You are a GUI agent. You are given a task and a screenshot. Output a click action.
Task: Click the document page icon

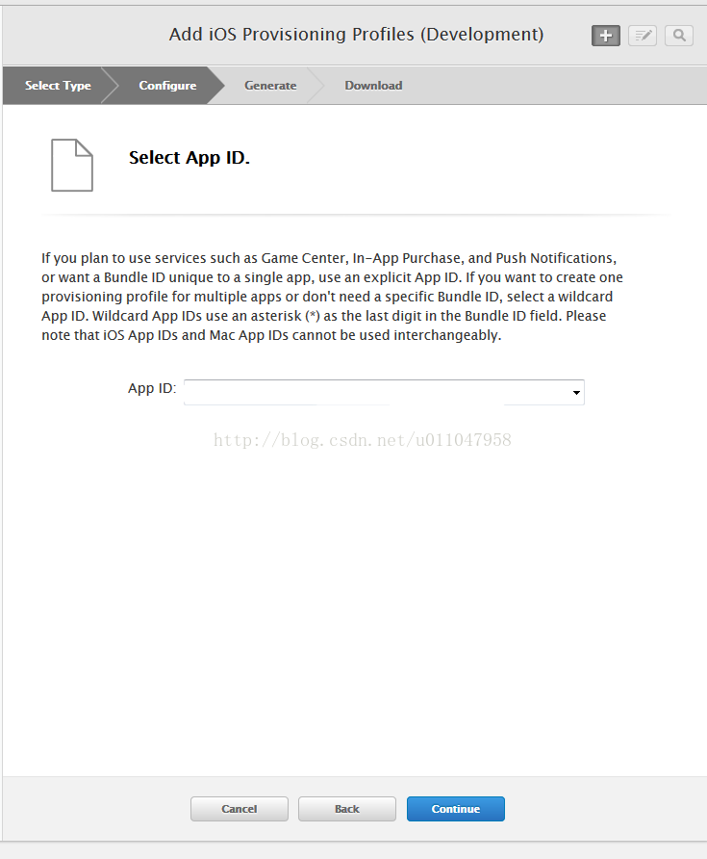pos(72,166)
